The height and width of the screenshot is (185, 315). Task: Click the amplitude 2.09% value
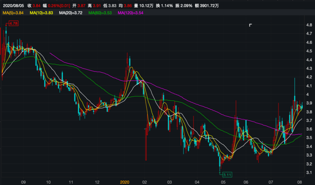click(x=186, y=6)
